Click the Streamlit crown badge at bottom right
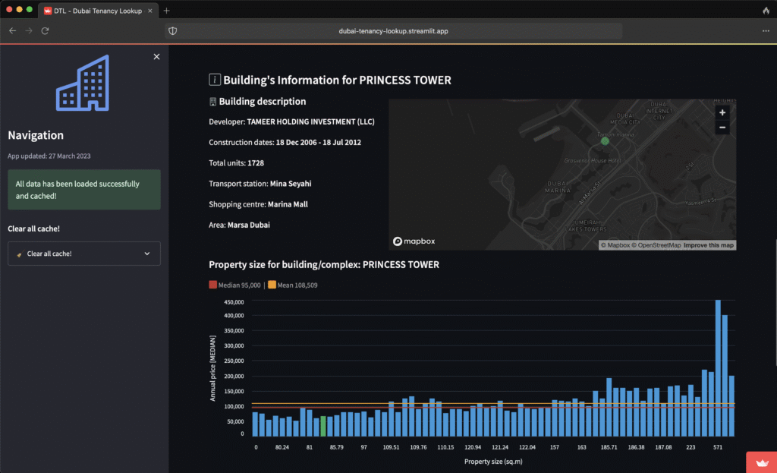777x473 pixels. coord(761,462)
